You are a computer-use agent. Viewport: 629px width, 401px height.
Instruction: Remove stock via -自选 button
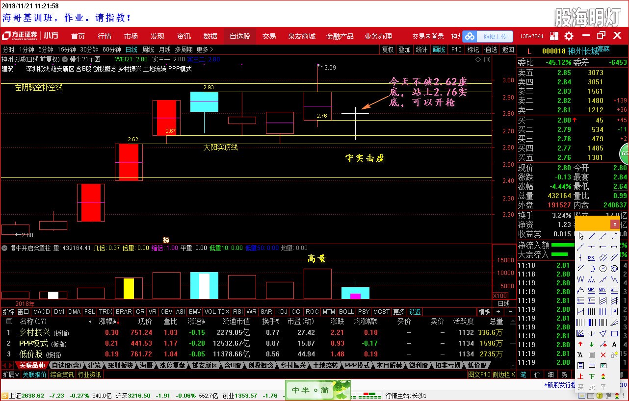pyautogui.click(x=490, y=50)
